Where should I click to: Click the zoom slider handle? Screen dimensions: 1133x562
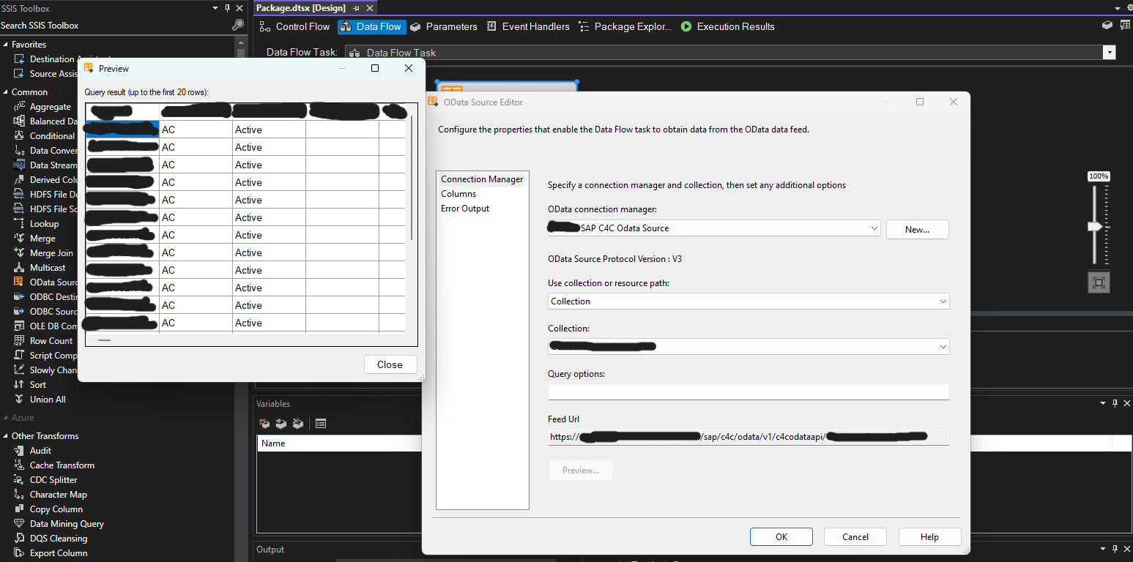coord(1095,227)
